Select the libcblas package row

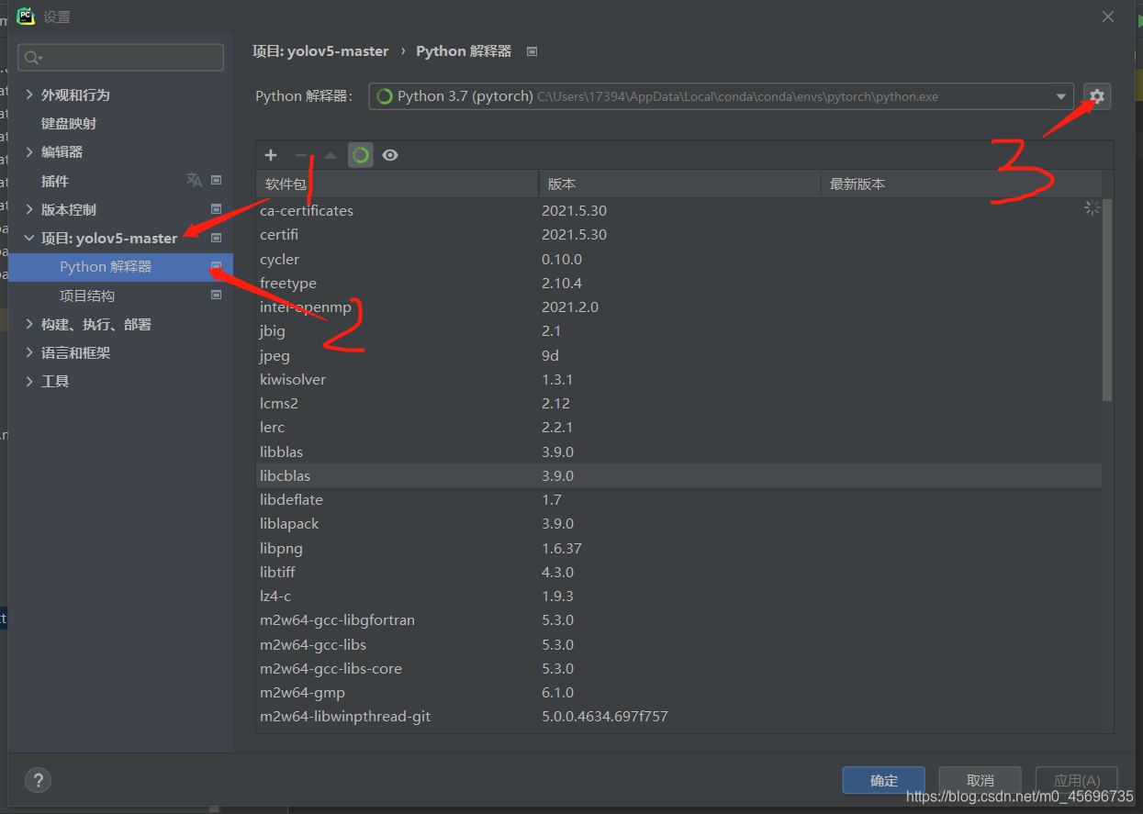click(x=678, y=475)
